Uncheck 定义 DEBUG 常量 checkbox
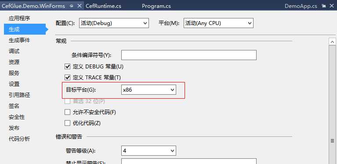 click(x=68, y=67)
